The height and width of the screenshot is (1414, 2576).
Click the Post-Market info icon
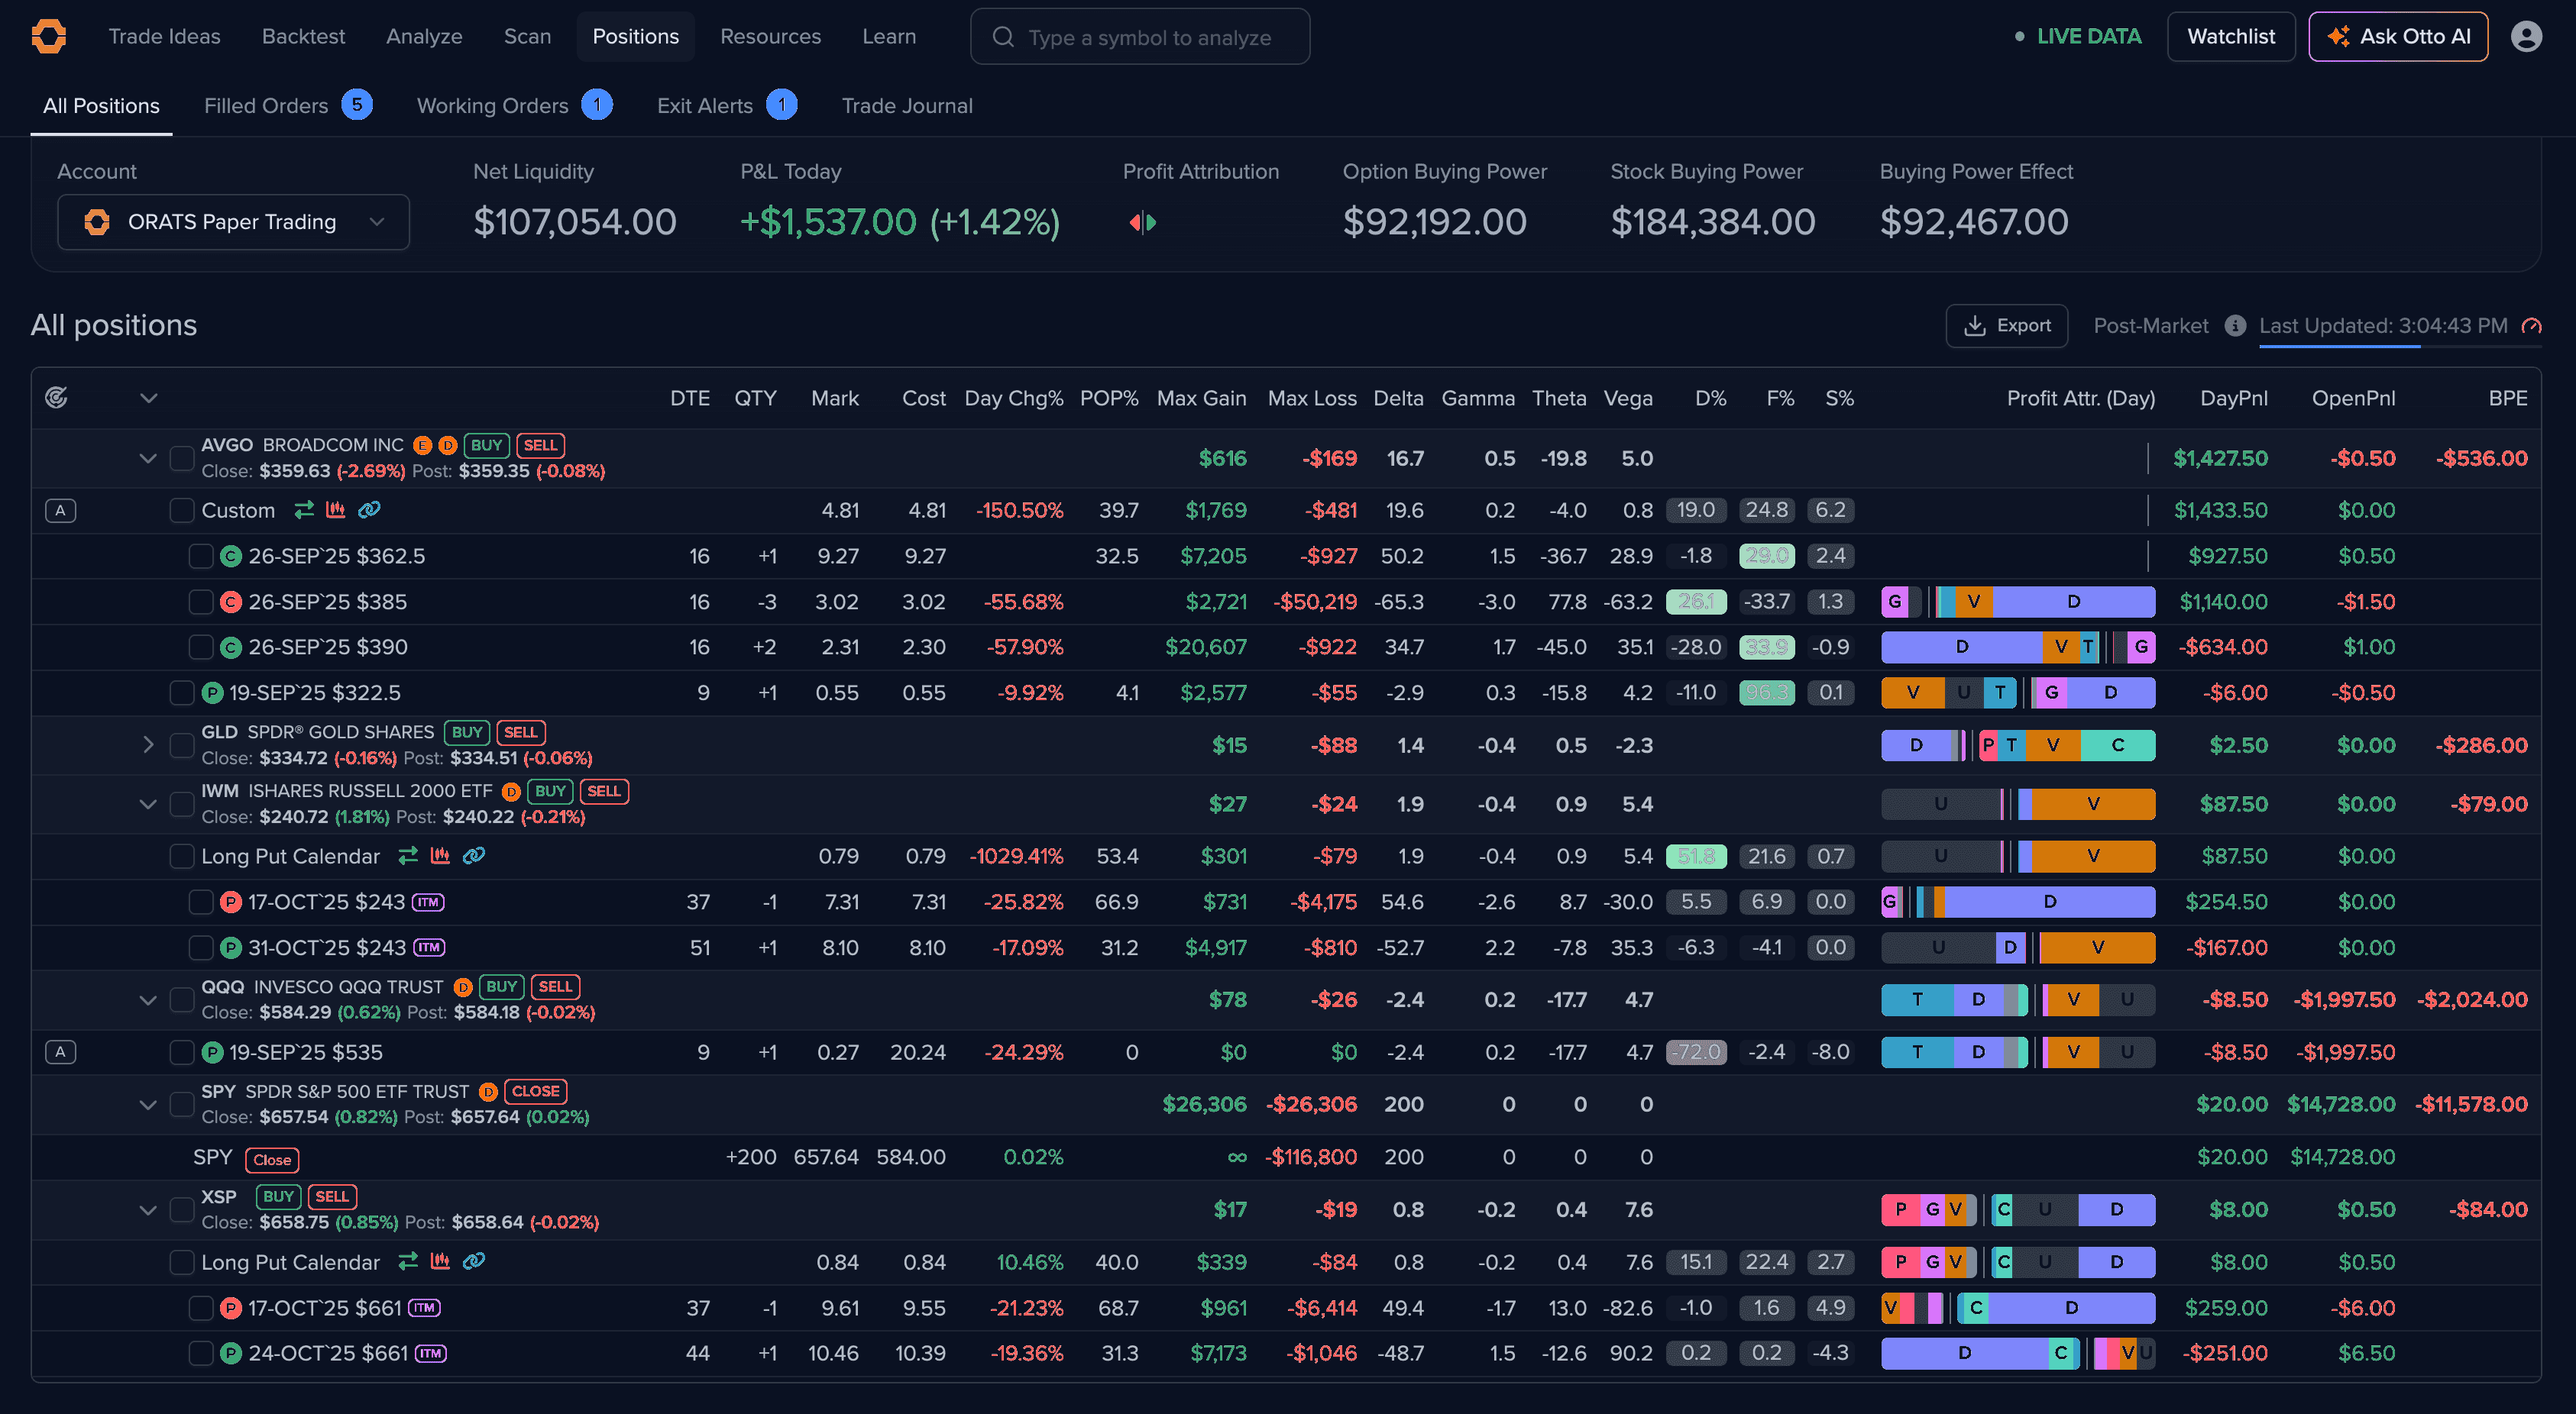click(2235, 326)
